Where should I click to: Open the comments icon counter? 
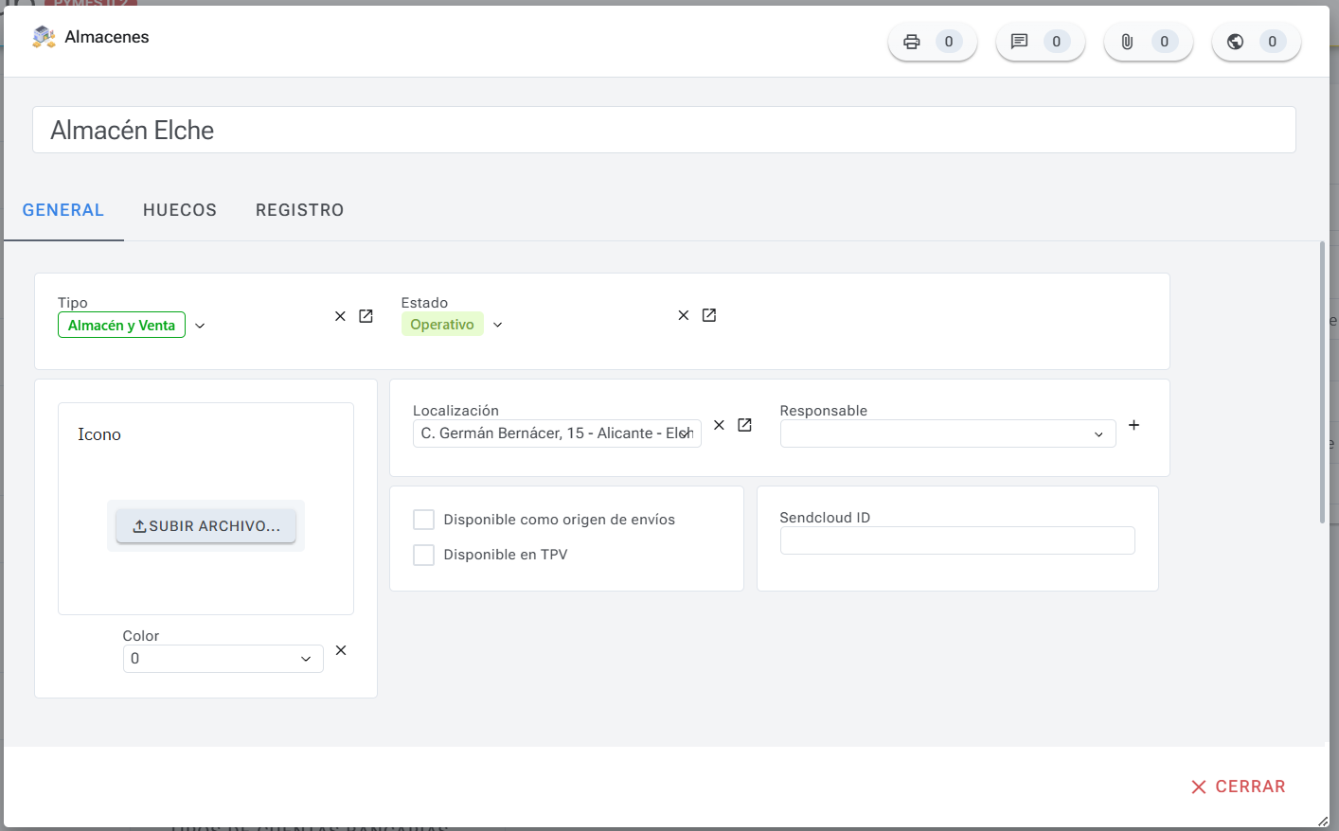(x=1040, y=42)
